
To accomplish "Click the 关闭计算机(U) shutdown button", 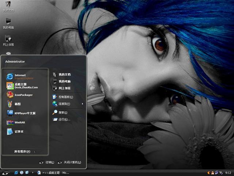I will point(69,162).
